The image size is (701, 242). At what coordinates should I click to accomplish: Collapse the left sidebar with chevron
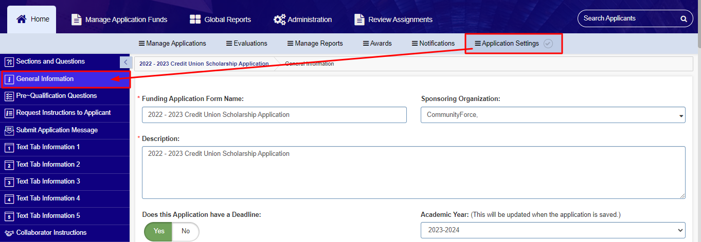pos(125,62)
